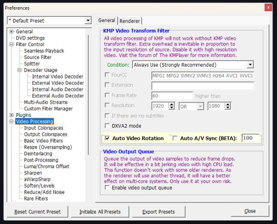Check If there are no subtitles

coord(107,116)
